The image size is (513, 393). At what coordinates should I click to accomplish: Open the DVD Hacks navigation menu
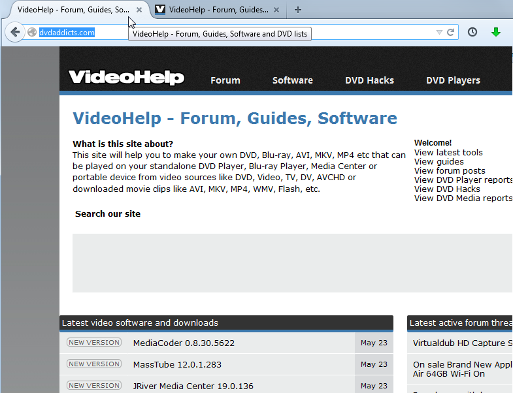369,80
